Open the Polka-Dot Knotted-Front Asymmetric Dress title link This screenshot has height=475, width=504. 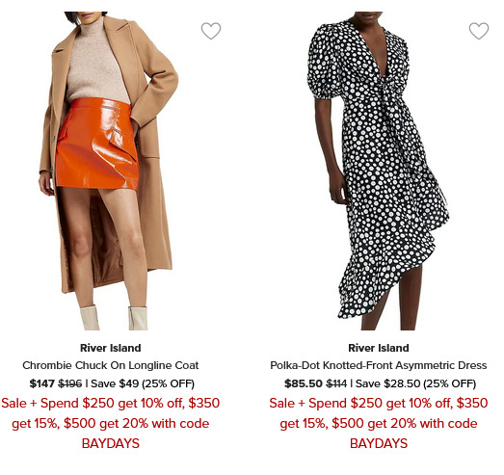click(x=379, y=365)
